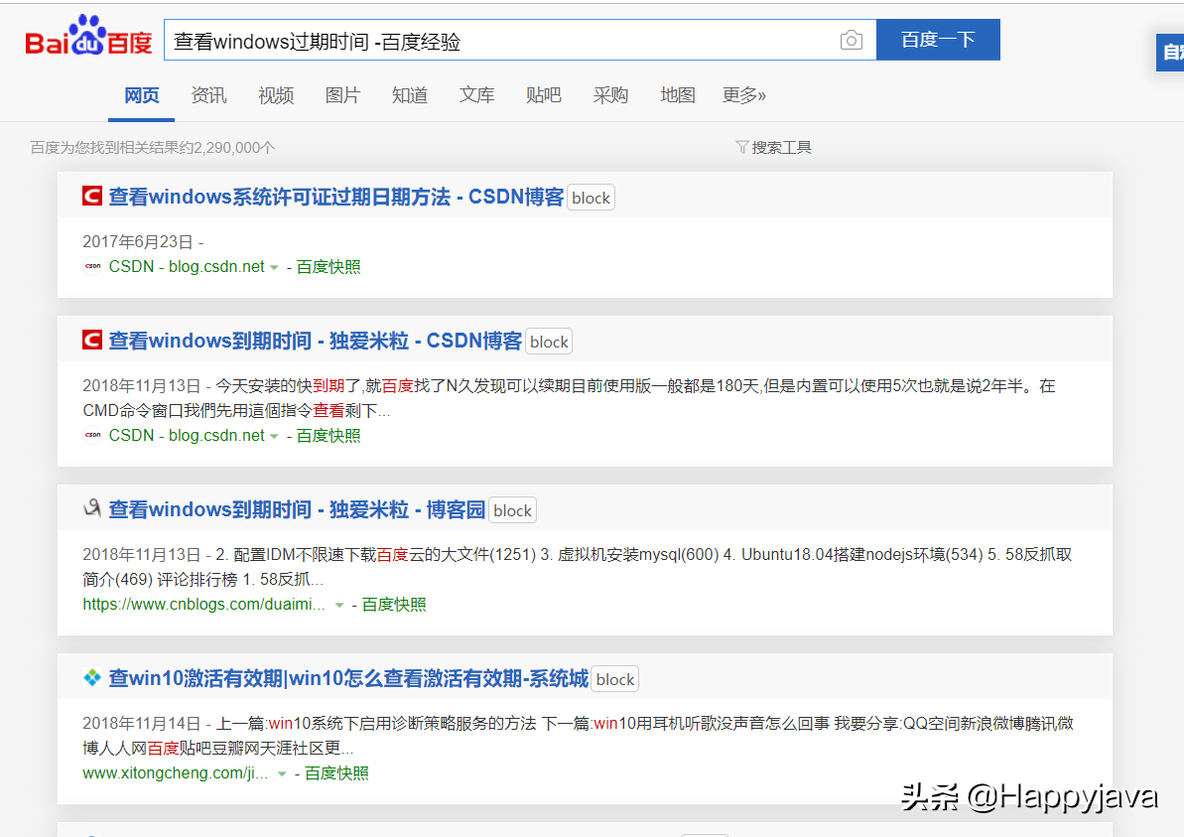
Task: Click small csdn source icon under 2017年6月23日
Action: pos(92,266)
